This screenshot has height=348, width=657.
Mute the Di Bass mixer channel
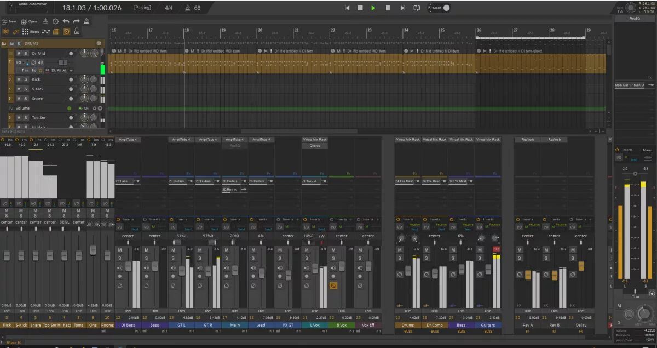pyautogui.click(x=120, y=250)
